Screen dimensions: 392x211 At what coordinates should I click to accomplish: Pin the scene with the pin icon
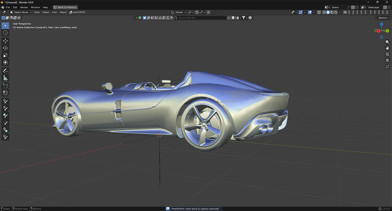pyautogui.click(x=348, y=7)
